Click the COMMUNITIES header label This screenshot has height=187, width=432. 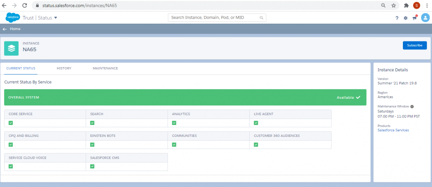[x=184, y=136]
